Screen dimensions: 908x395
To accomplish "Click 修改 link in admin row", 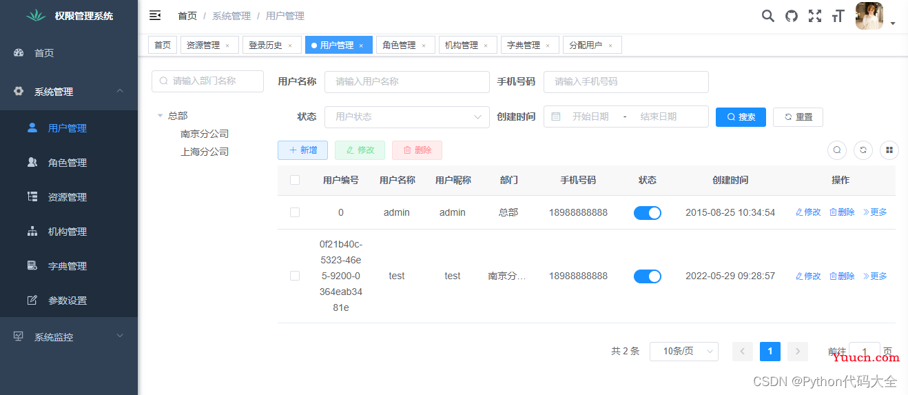I will click(x=808, y=212).
